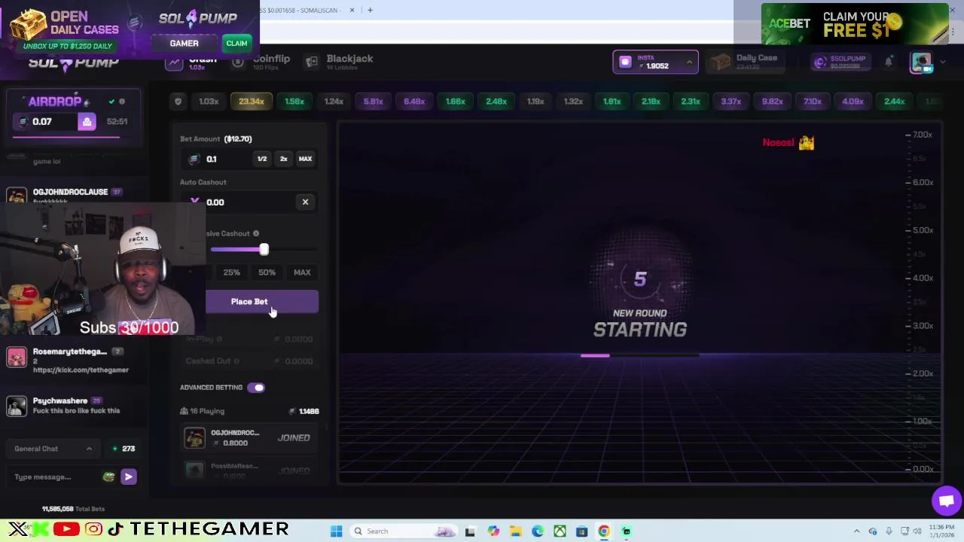This screenshot has height=542, width=964.
Task: Claim the Airdrop purple button icon
Action: click(x=87, y=122)
